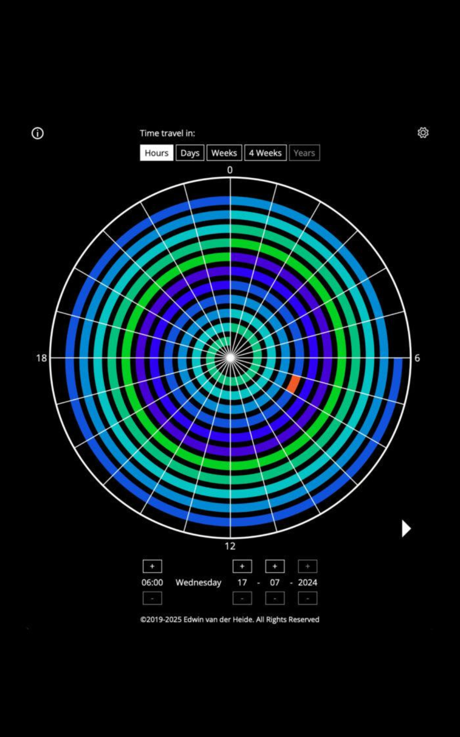
Task: Advance the month with plus above 07
Action: tap(275, 566)
